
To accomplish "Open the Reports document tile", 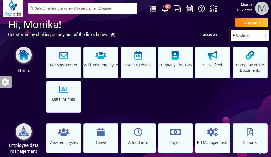I will (x=250, y=138).
